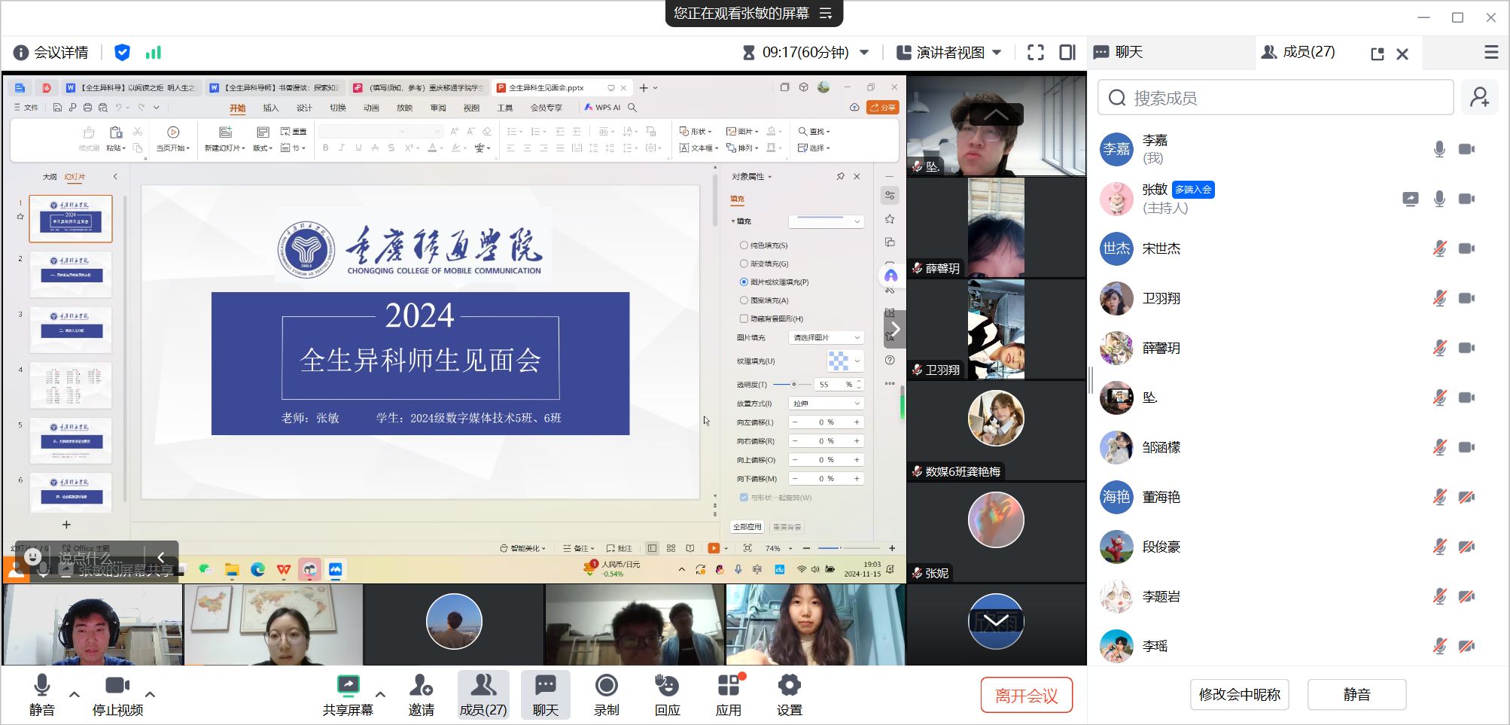Pop out the members panel window
The width and height of the screenshot is (1510, 725).
pos(1377,53)
